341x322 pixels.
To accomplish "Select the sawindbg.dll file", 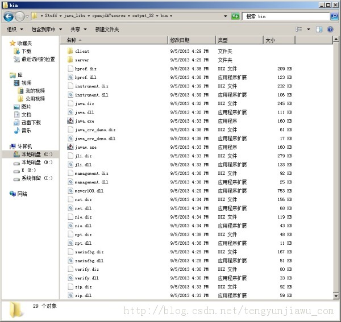I will point(89,261).
